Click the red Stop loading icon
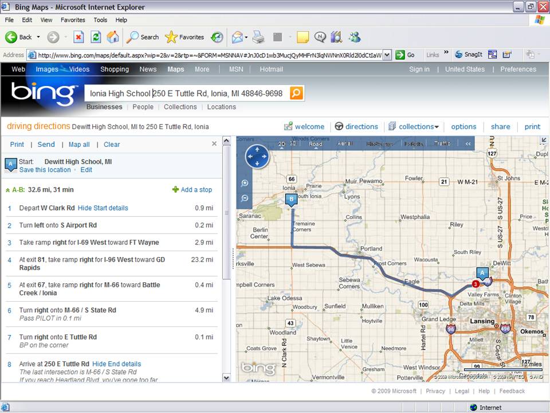This screenshot has width=550, height=413. [x=78, y=37]
